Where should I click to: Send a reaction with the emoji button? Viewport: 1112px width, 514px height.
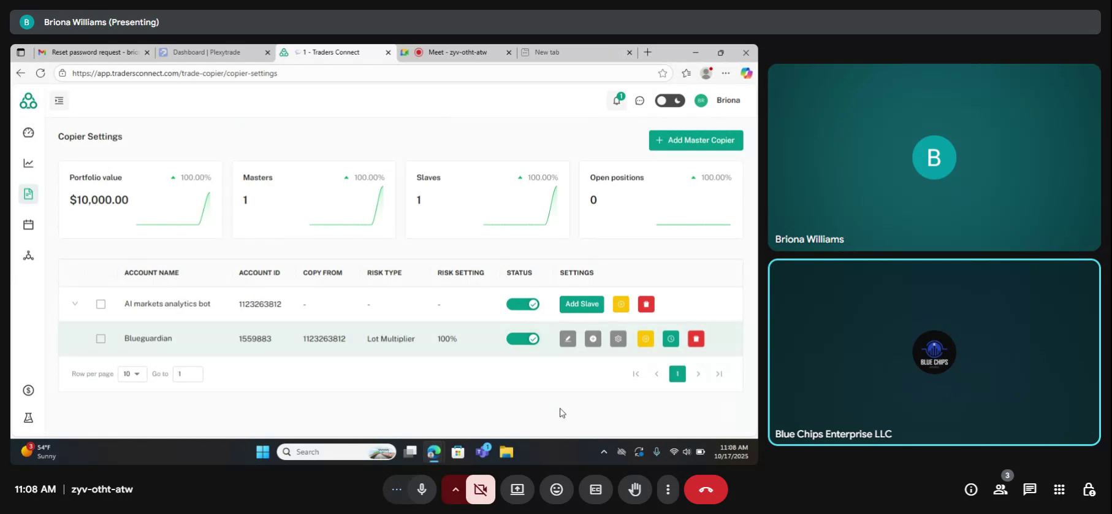[x=557, y=489]
